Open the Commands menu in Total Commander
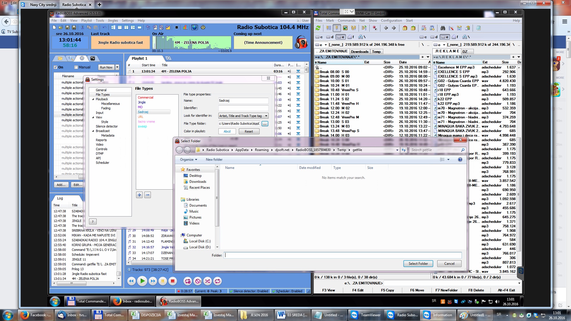 coord(346,21)
